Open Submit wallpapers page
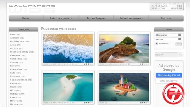The image size is (190, 107). pyautogui.click(x=131, y=18)
